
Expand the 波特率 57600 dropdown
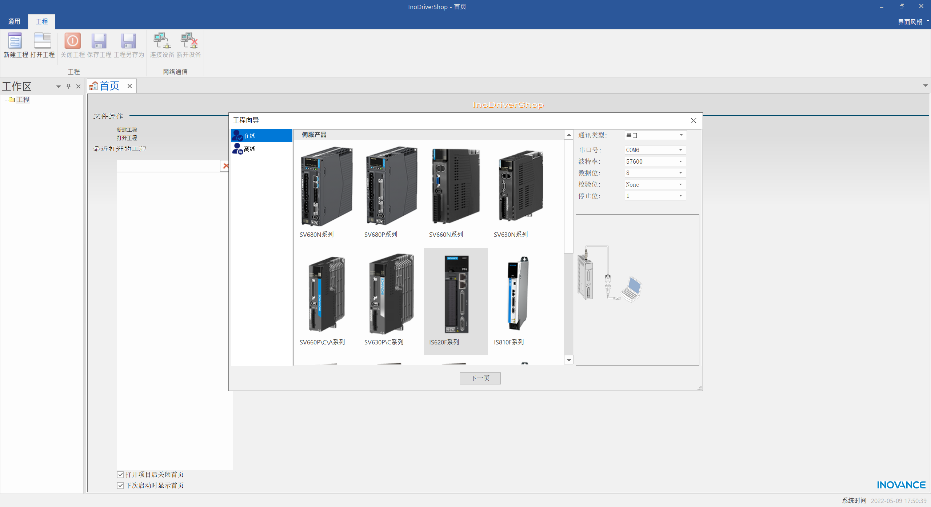pyautogui.click(x=680, y=161)
